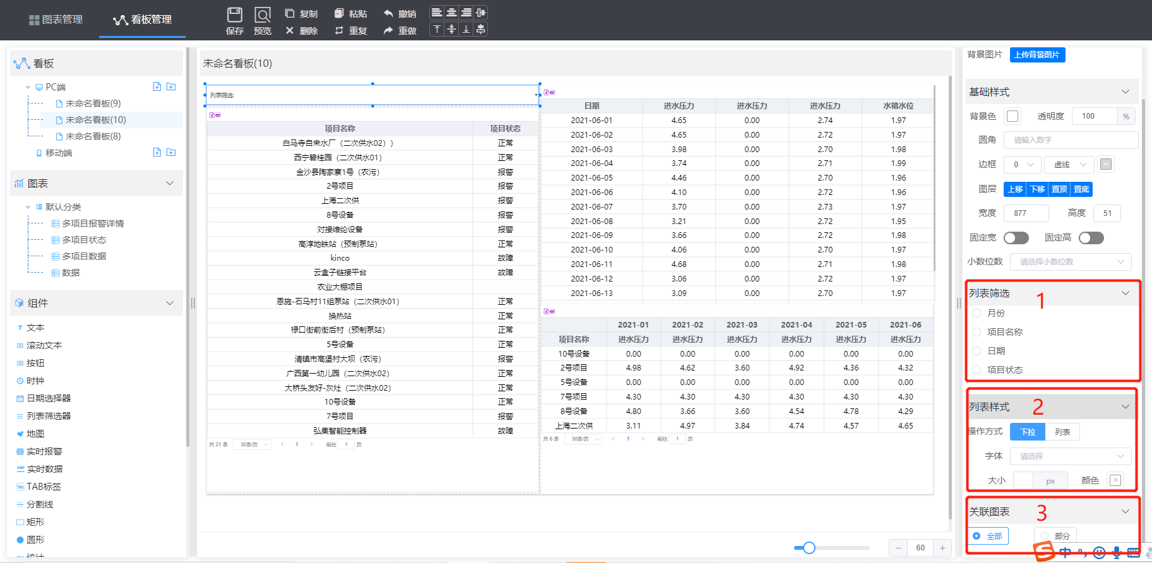Click the Sogou input method S icon

pyautogui.click(x=1045, y=552)
